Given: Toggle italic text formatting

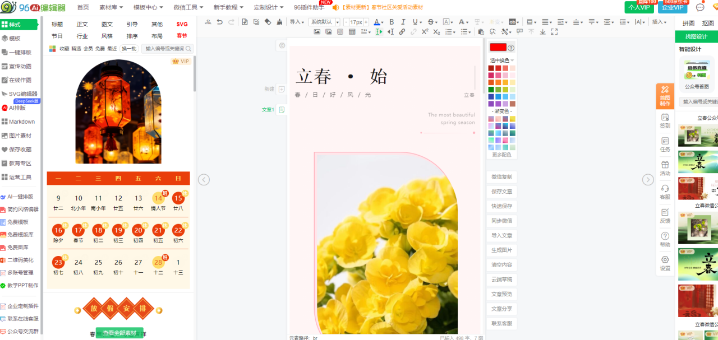Looking at the screenshot, I should pyautogui.click(x=403, y=22).
